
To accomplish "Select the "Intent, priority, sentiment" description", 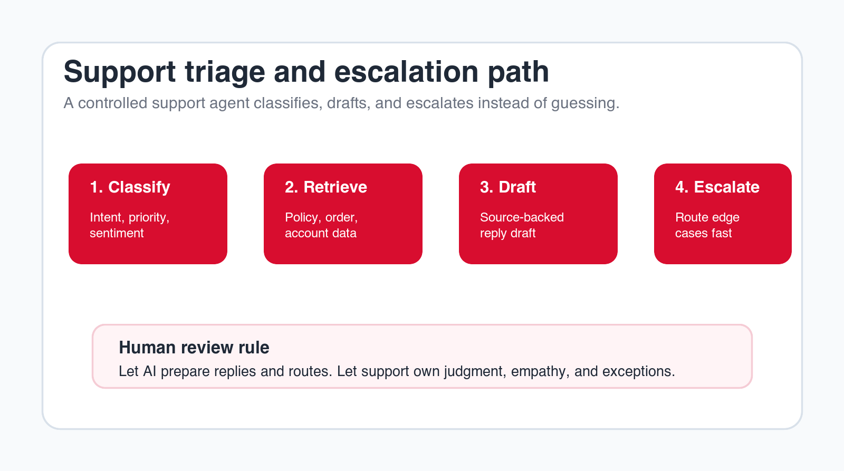I will click(130, 225).
